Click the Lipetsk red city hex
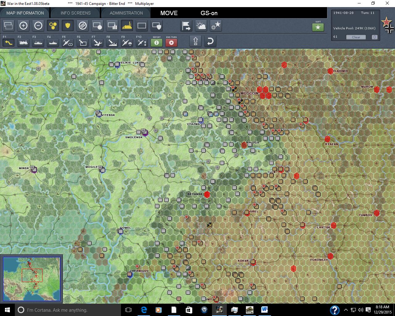This screenshot has height=316, width=395. coord(334,225)
